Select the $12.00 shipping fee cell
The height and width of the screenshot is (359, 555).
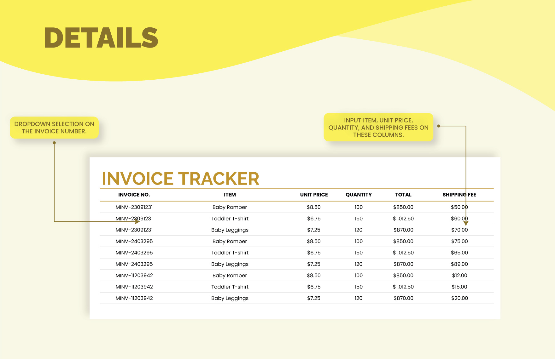pyautogui.click(x=459, y=275)
